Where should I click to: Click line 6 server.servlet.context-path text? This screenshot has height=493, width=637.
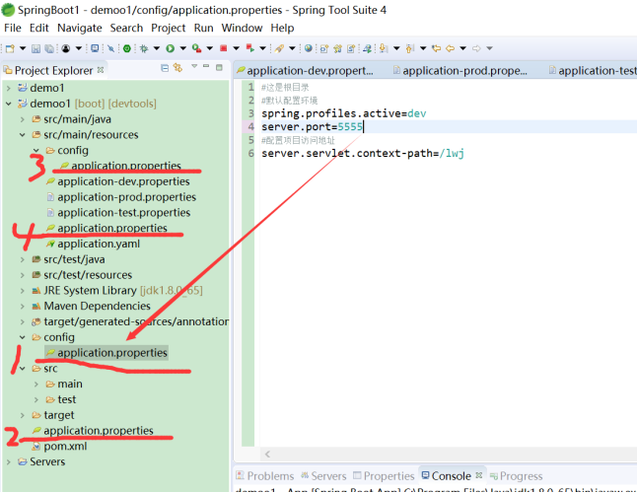point(362,154)
